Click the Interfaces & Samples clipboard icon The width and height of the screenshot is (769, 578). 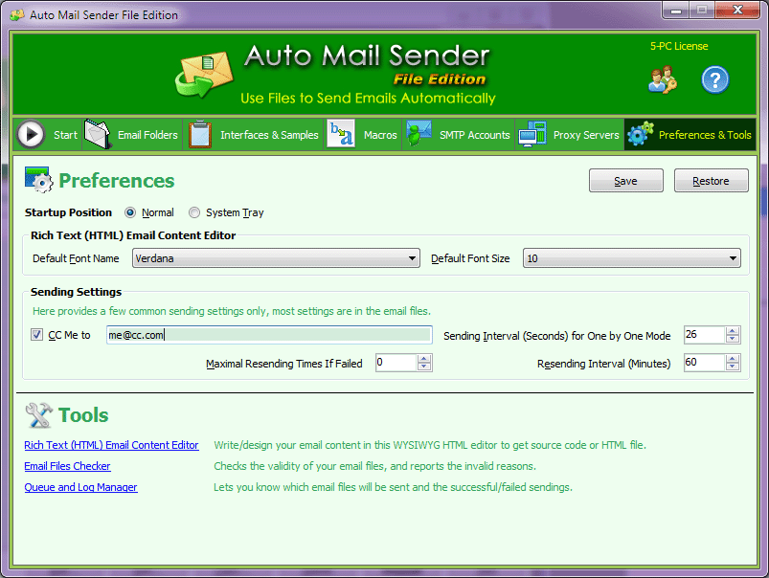pos(200,134)
